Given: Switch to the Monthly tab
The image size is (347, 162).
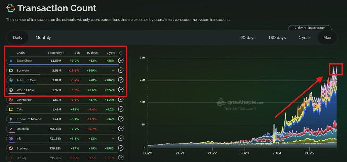Looking at the screenshot, I should coord(43,37).
